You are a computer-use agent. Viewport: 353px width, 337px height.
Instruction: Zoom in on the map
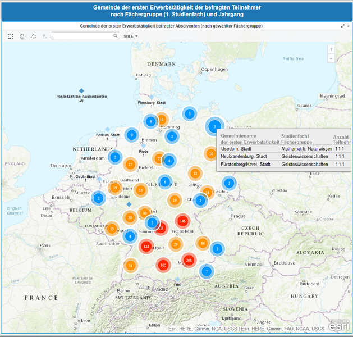[331, 49]
